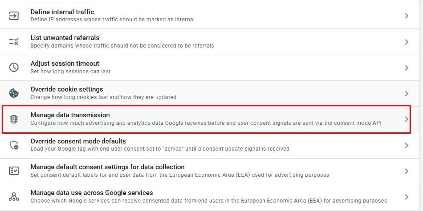Open Manage default consent settings for data collection
This screenshot has height=211, width=423.
pos(107,167)
